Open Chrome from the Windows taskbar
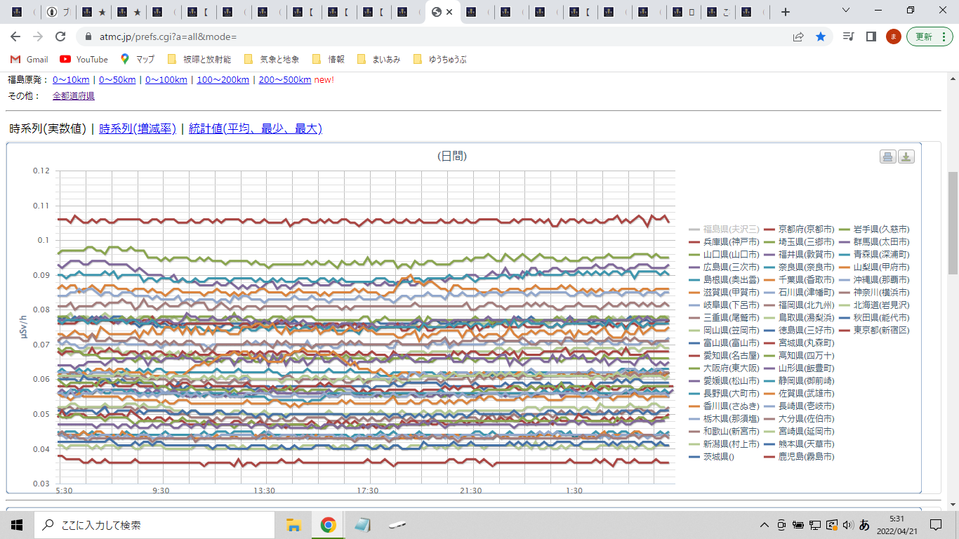The image size is (959, 539). [327, 524]
